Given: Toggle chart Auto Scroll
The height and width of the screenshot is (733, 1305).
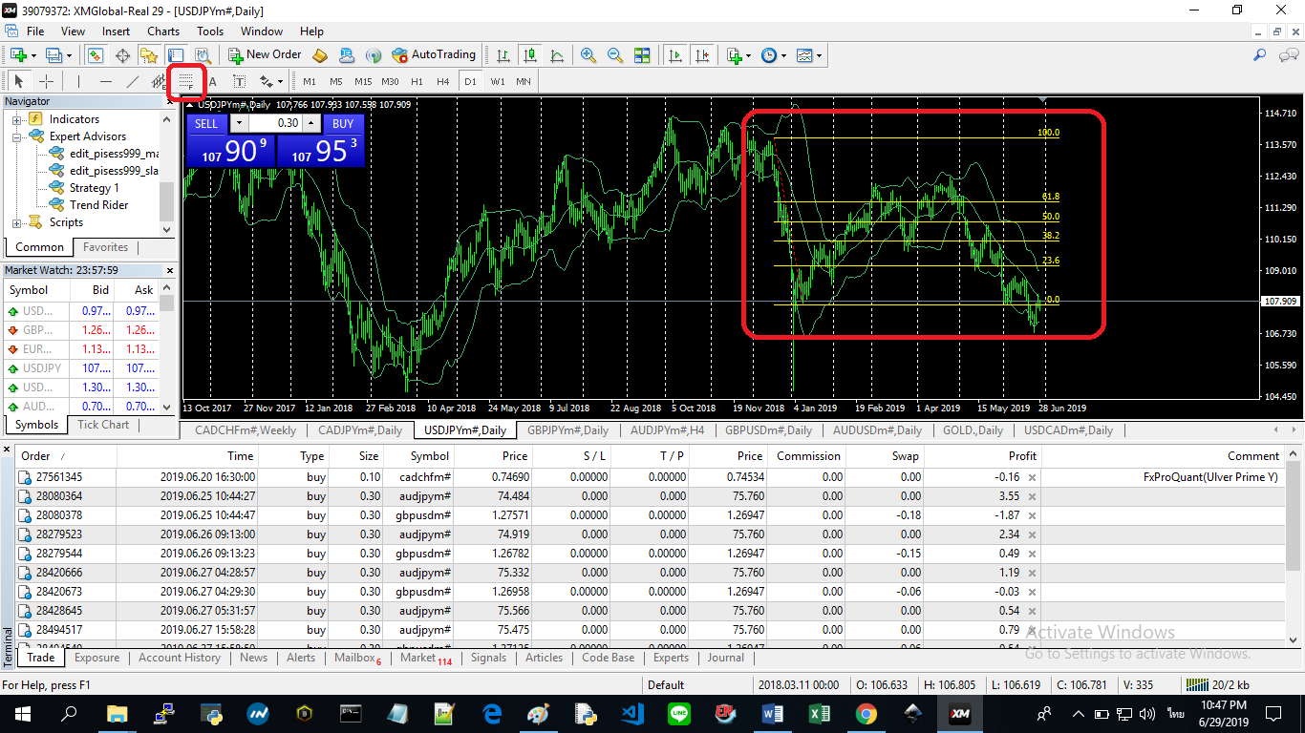Looking at the screenshot, I should click(676, 55).
